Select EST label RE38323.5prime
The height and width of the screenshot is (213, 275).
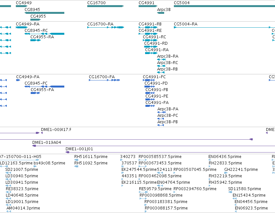22,189
